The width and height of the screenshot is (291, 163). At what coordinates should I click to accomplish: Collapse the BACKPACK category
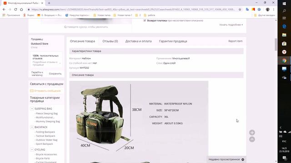(32, 127)
